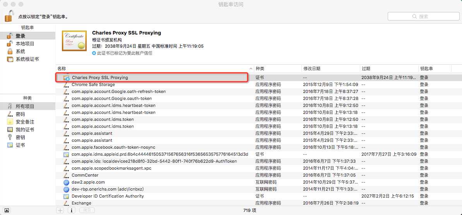Select the Chrome Safe Storage row name
Image resolution: width=462 pixels, height=215 pixels.
click(x=93, y=84)
